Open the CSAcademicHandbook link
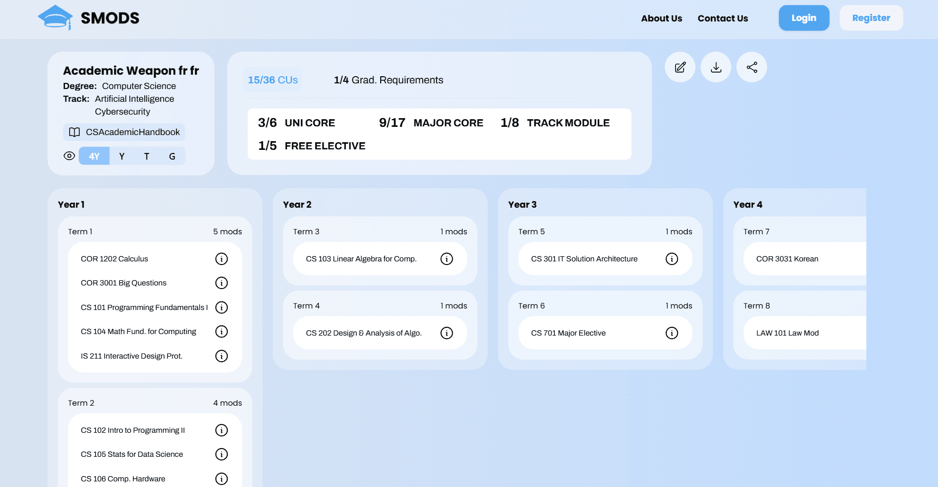Viewport: 938px width, 487px height. click(124, 132)
